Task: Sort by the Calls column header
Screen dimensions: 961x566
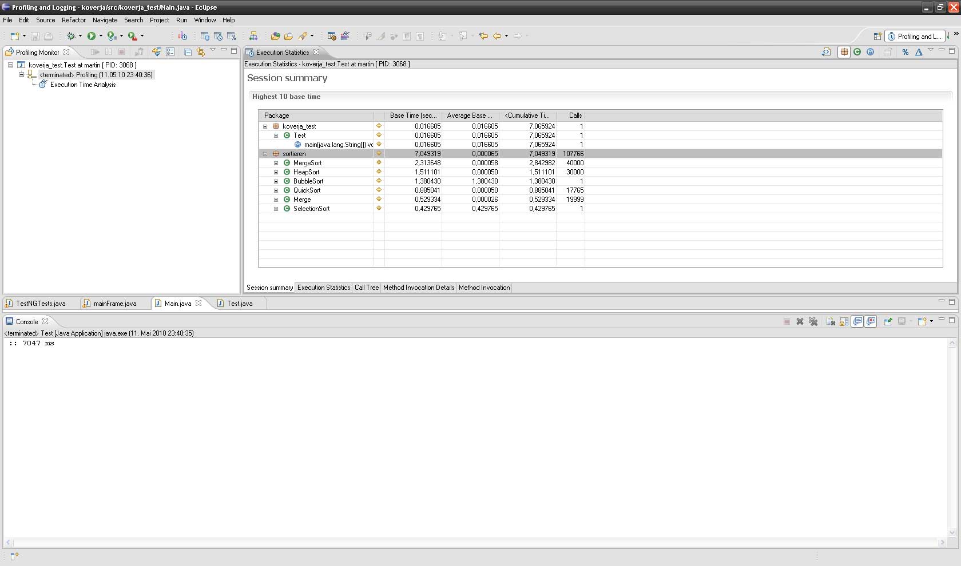Action: pyautogui.click(x=570, y=115)
